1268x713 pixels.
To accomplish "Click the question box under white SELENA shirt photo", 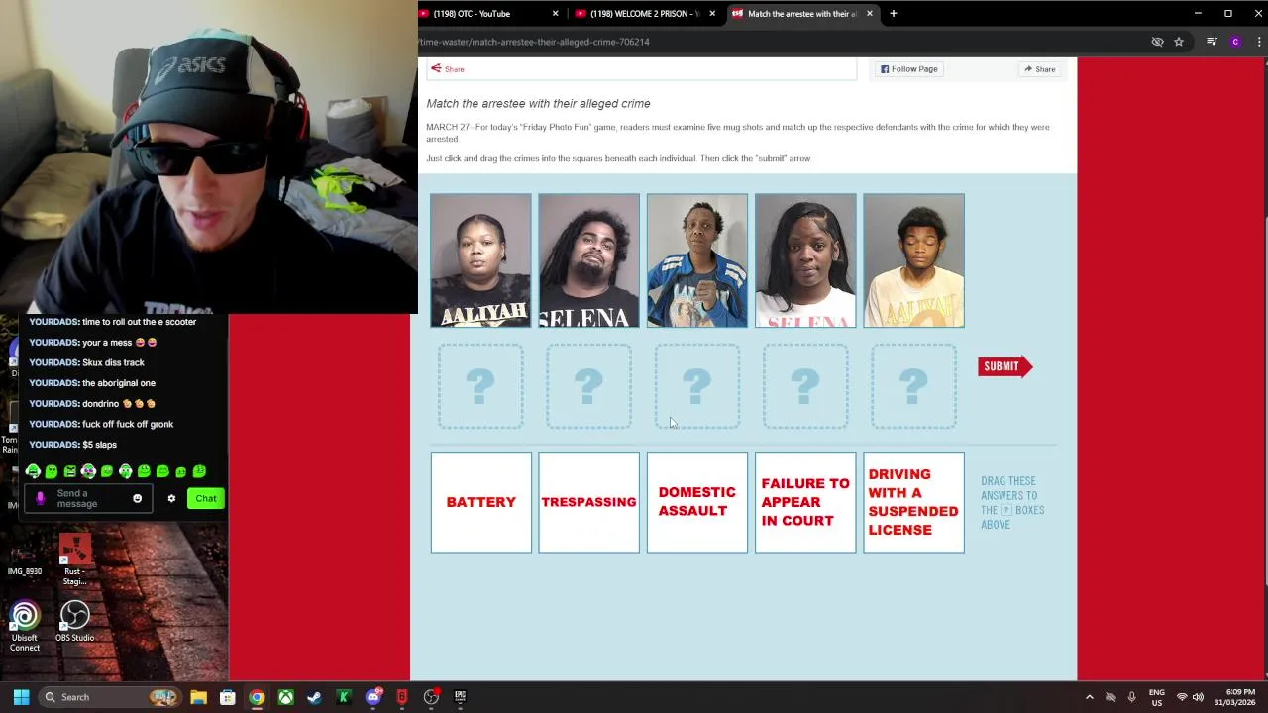I will [x=805, y=386].
